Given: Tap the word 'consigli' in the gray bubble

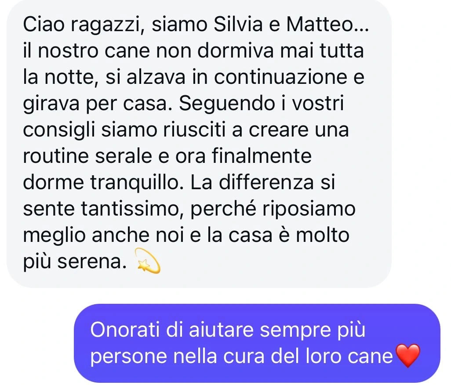Looking at the screenshot, I should (58, 130).
